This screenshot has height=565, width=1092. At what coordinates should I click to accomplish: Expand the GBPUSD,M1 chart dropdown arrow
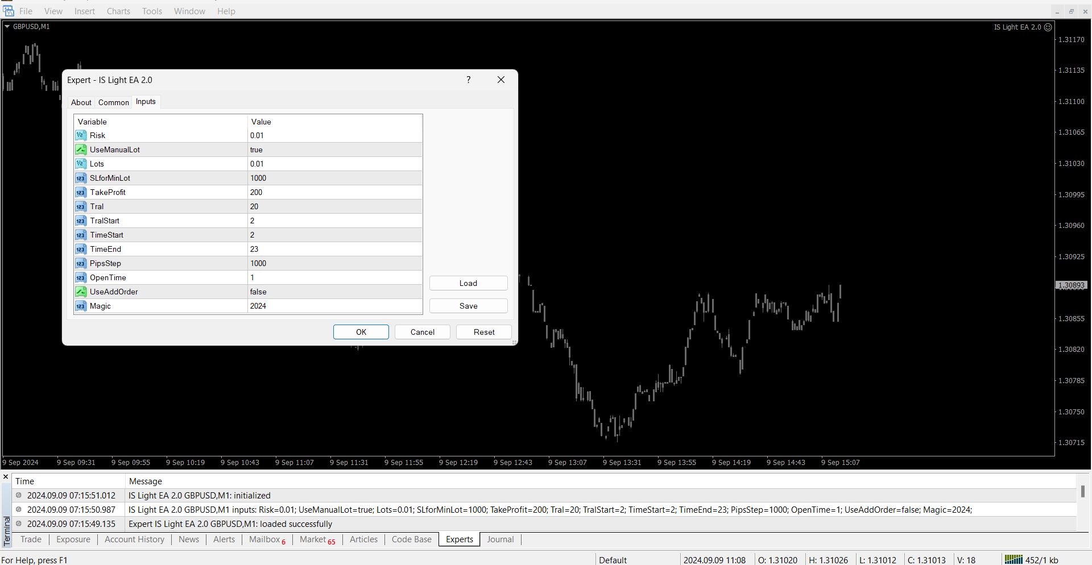pos(7,27)
